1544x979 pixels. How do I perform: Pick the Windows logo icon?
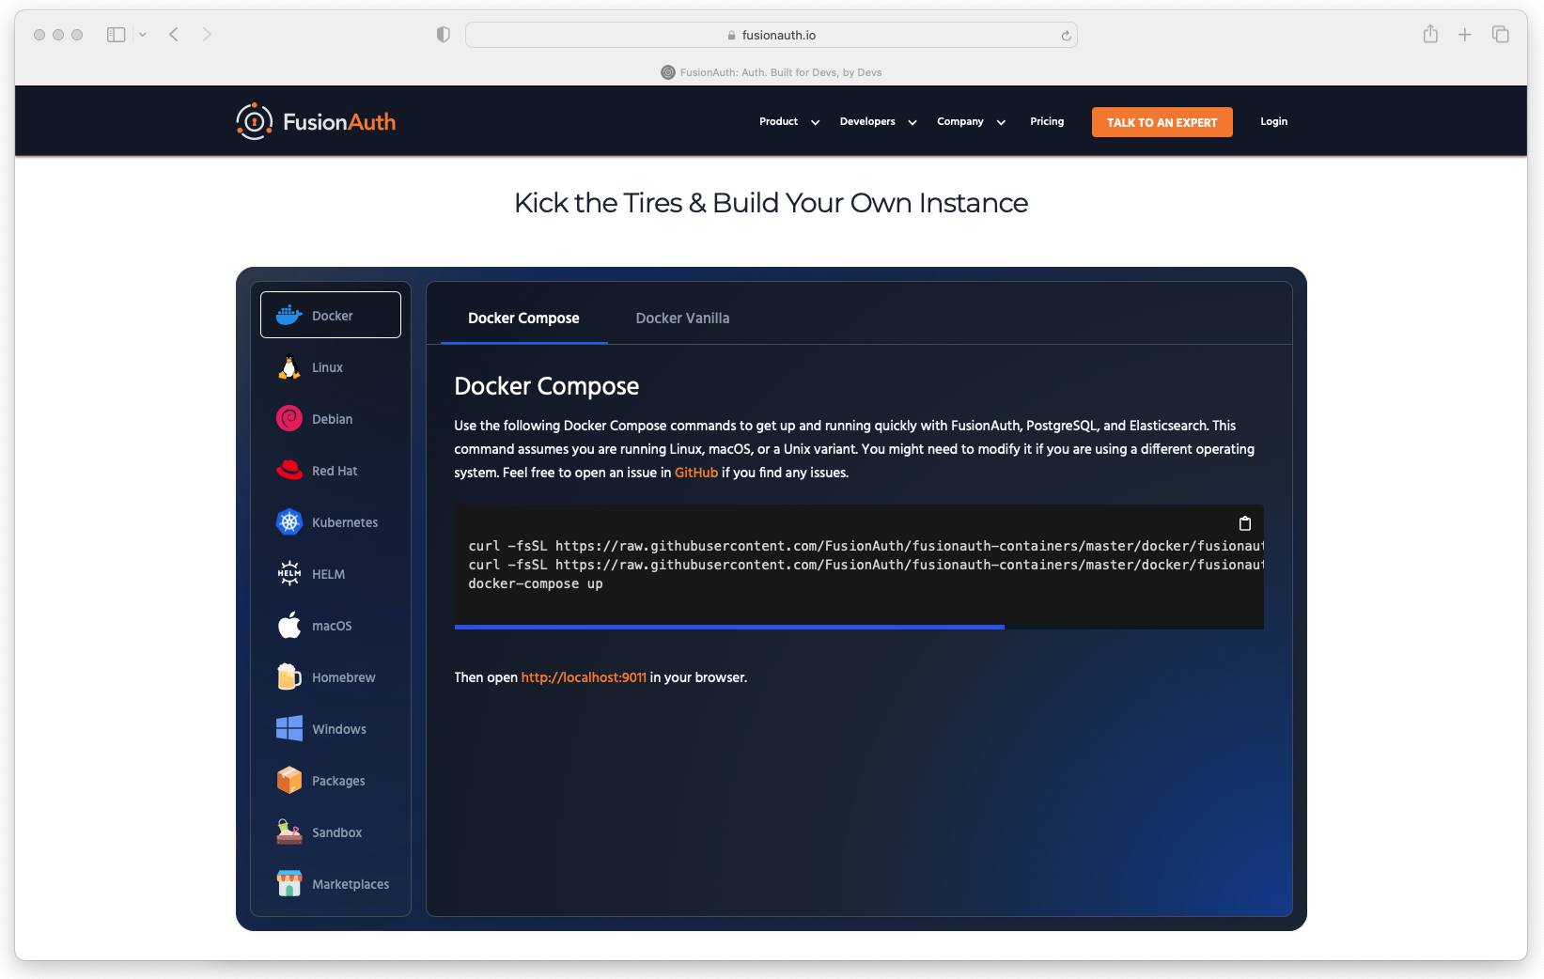[289, 728]
